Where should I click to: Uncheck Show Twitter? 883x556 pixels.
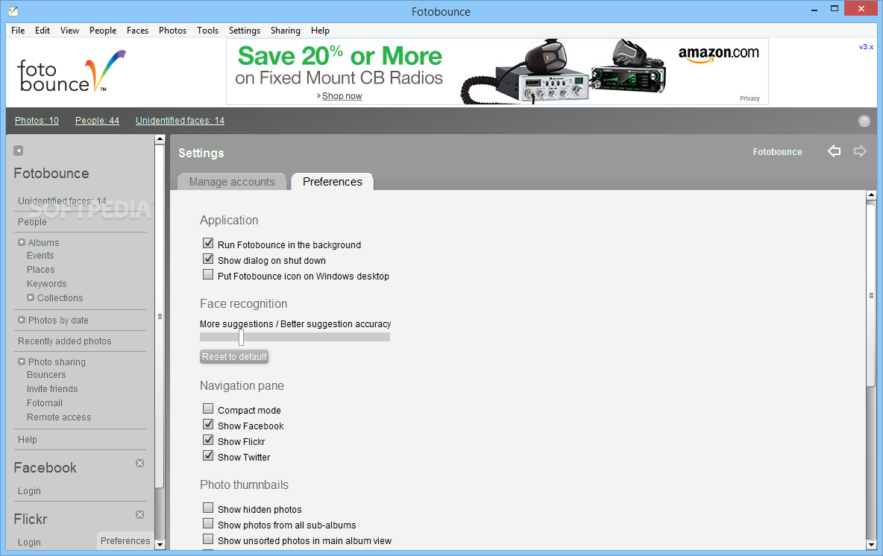[208, 456]
